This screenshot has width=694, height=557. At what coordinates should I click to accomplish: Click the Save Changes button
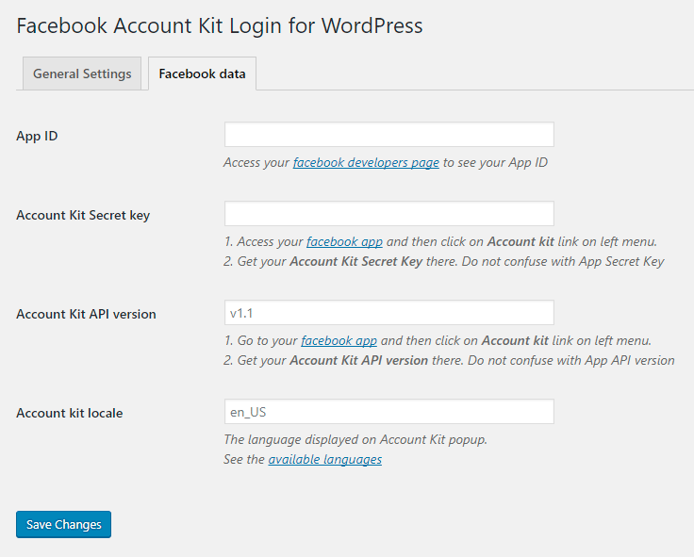(64, 525)
